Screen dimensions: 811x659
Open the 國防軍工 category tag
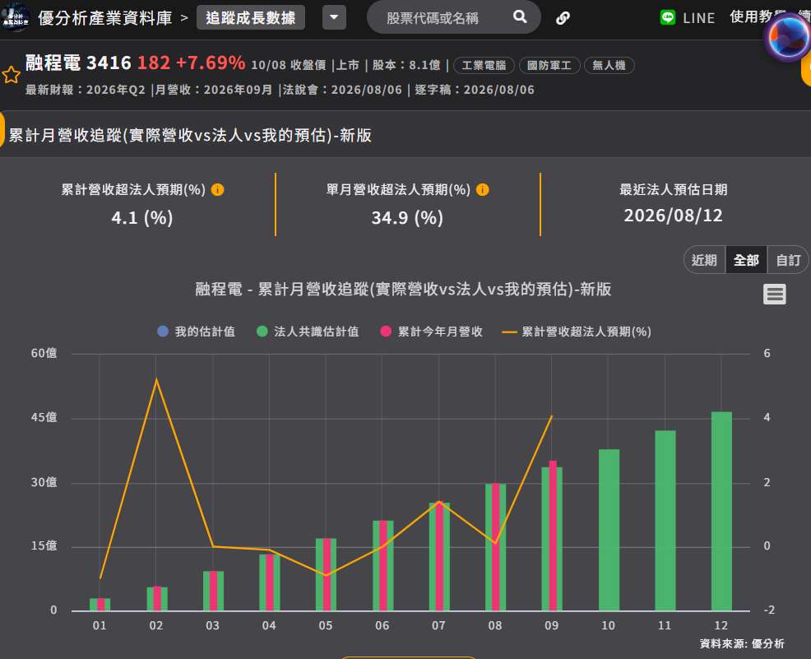(x=549, y=65)
